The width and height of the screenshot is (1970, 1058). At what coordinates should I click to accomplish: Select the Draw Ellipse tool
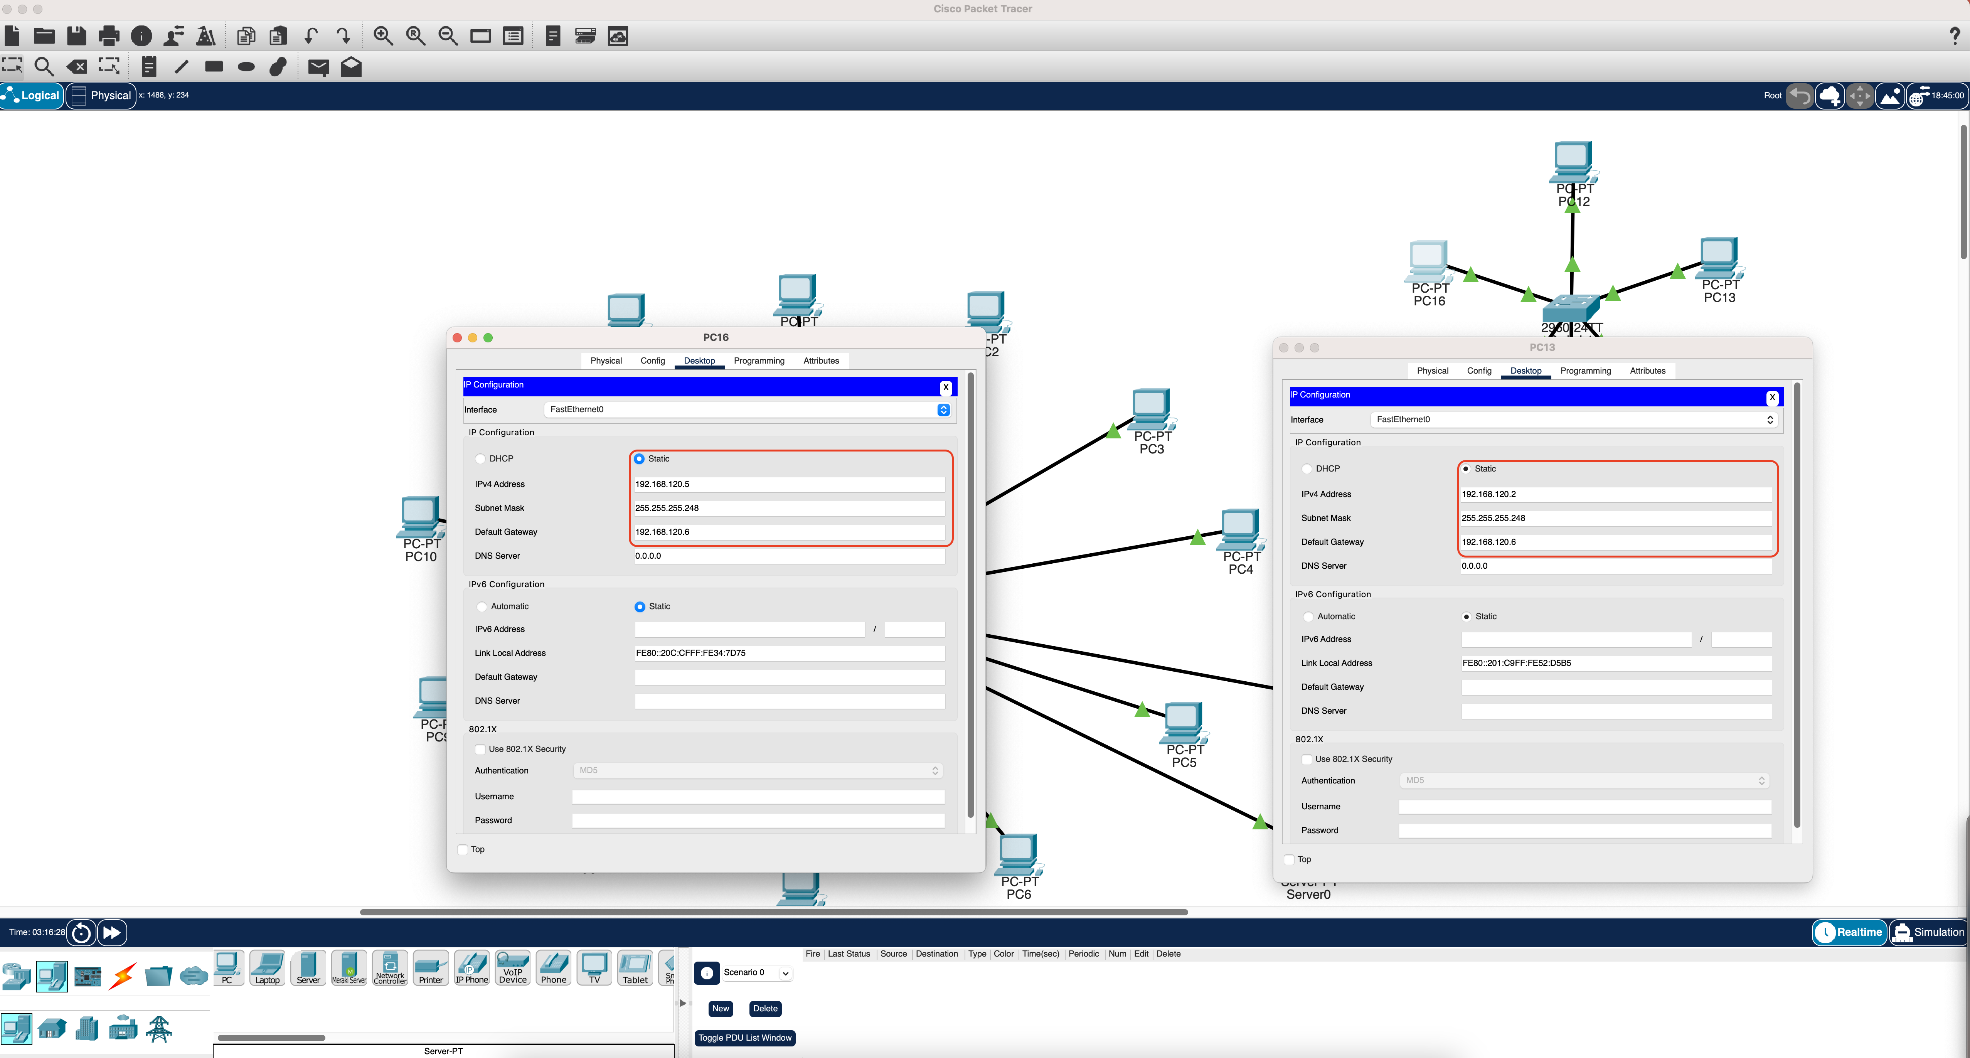[246, 67]
